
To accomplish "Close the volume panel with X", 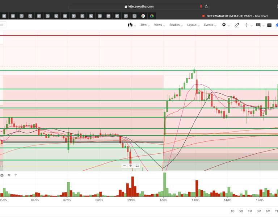I will pos(9,175).
